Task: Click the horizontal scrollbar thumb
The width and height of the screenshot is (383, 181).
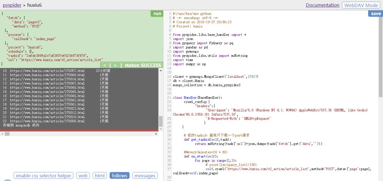Action: pyautogui.click(x=7, y=134)
